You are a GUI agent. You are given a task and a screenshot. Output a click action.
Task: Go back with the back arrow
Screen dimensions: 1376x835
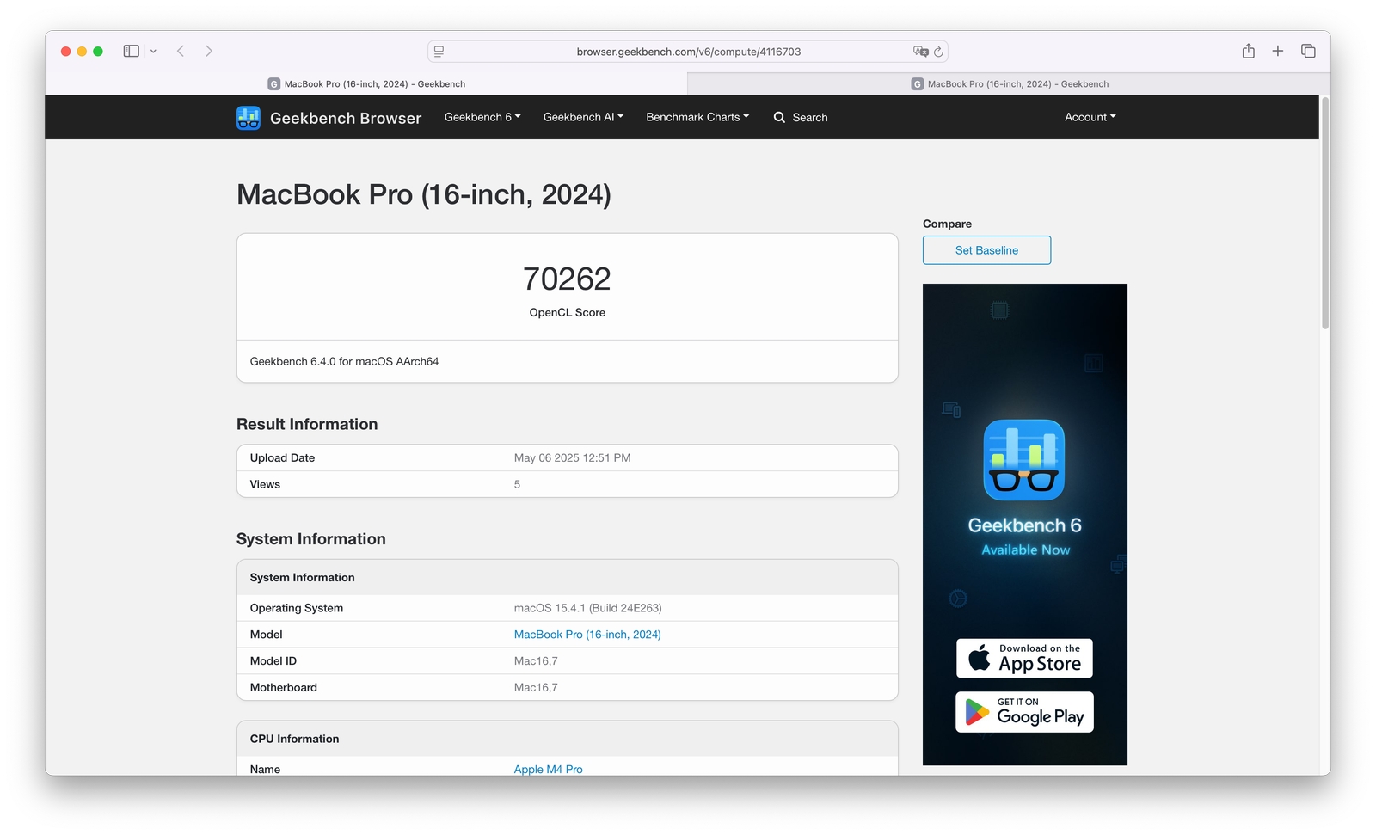pos(181,52)
